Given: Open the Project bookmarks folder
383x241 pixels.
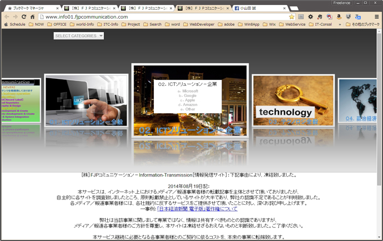Looking at the screenshot, I should [x=131, y=25].
